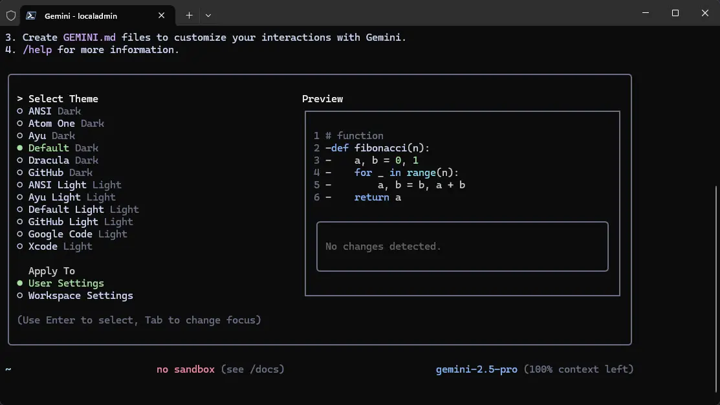Click the shield icon in title bar
This screenshot has height=405, width=720.
(x=11, y=16)
